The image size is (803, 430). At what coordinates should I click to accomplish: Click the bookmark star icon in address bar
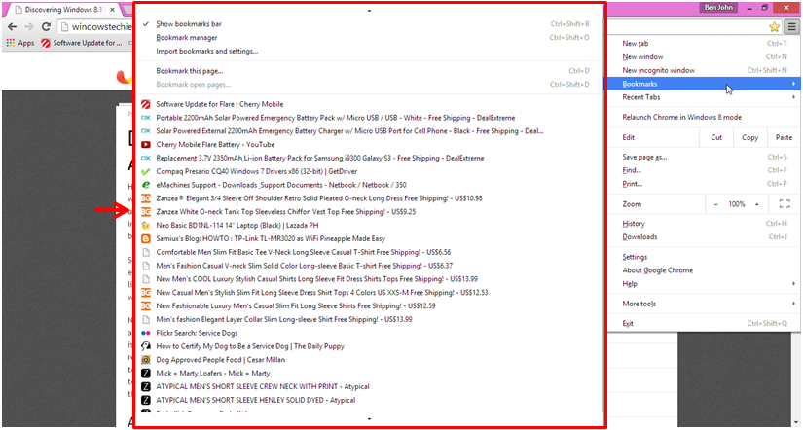tap(775, 26)
